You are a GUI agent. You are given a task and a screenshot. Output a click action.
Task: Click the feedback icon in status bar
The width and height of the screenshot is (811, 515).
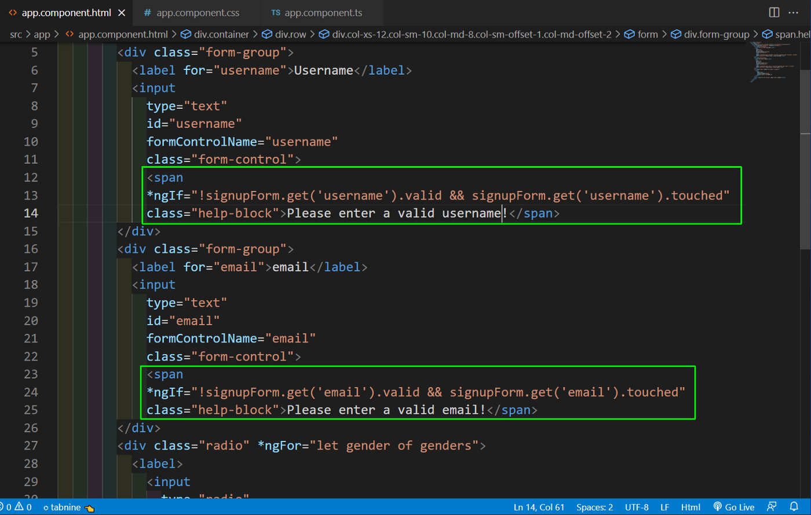coord(771,507)
